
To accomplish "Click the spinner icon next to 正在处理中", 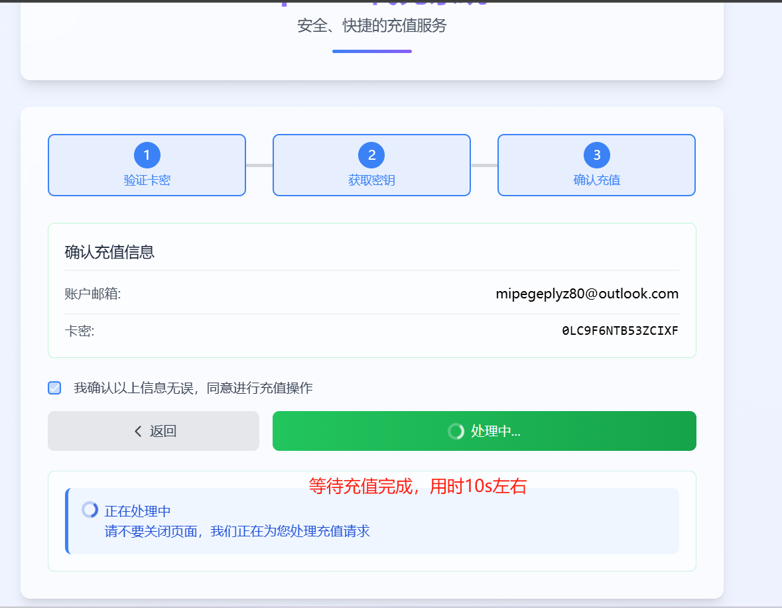I will point(90,510).
